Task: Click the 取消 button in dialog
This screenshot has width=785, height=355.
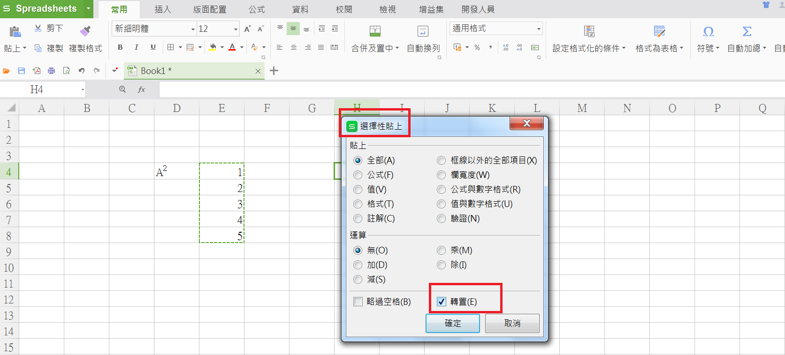Action: 512,323
